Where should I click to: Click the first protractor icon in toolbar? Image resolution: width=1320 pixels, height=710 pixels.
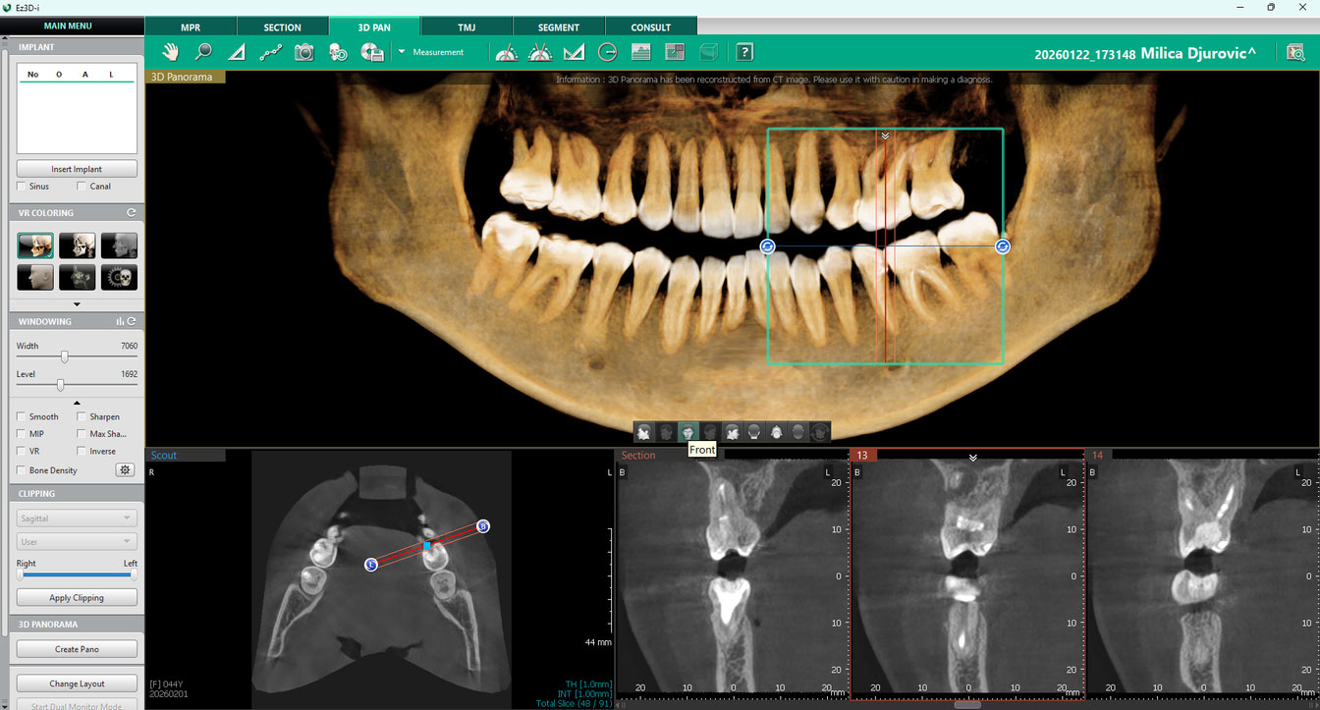507,52
